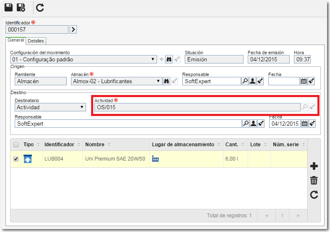Uncheck the LUB004 row checkbox

click(16, 159)
